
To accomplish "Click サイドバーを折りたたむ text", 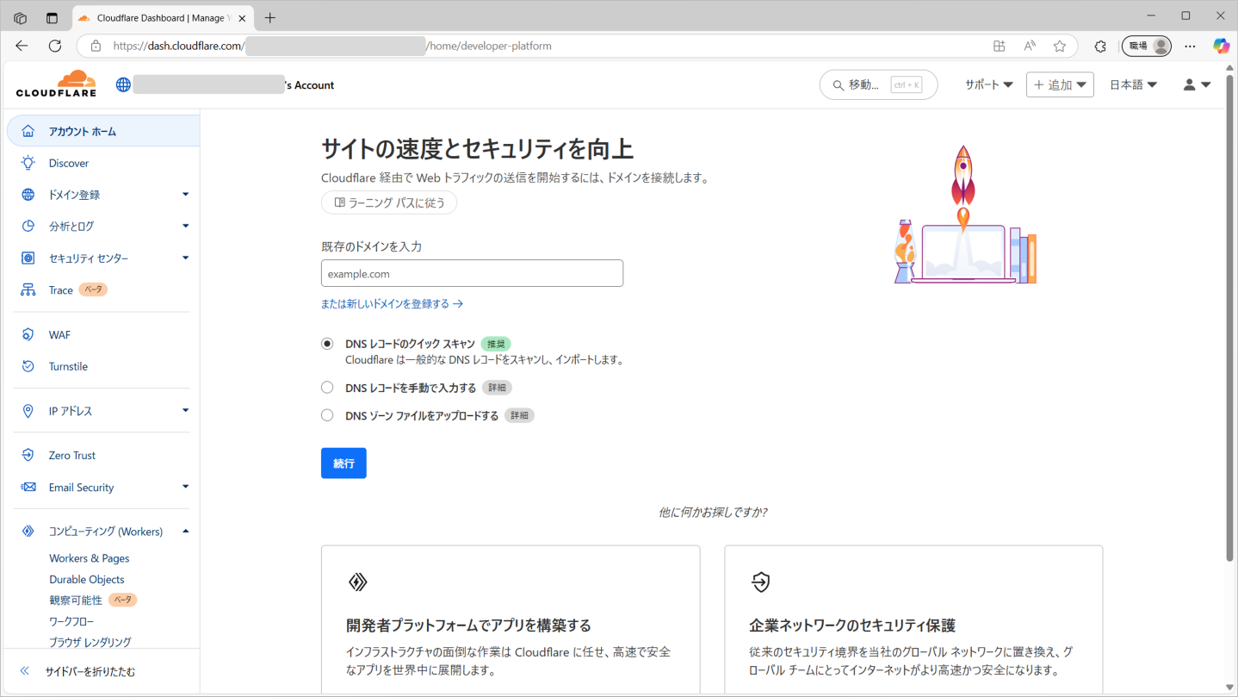I will pos(90,671).
